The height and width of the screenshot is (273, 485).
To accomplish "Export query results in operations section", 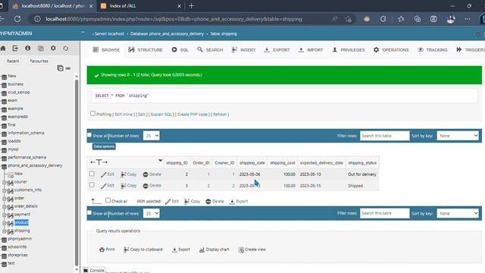I will coord(181,249).
